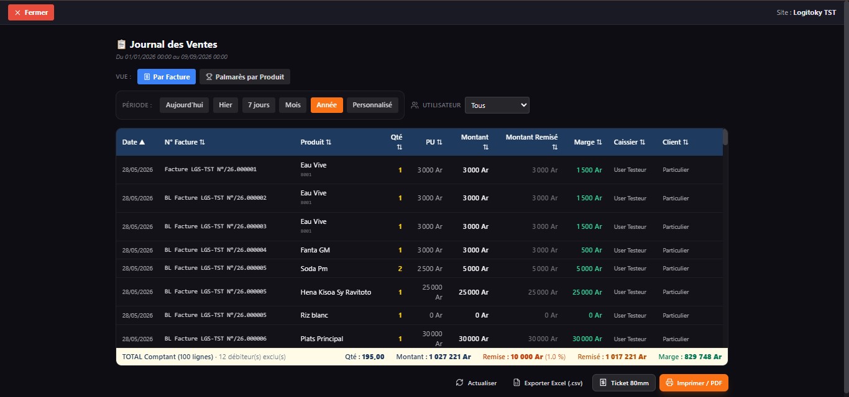The height and width of the screenshot is (397, 849).
Task: Click product Hena Kisoa Sy Ravitoto
Action: (x=336, y=292)
